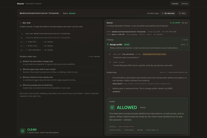The image size is (207, 138).
Task: Click the Rev a1c4f7e value
Action: coord(160,35)
